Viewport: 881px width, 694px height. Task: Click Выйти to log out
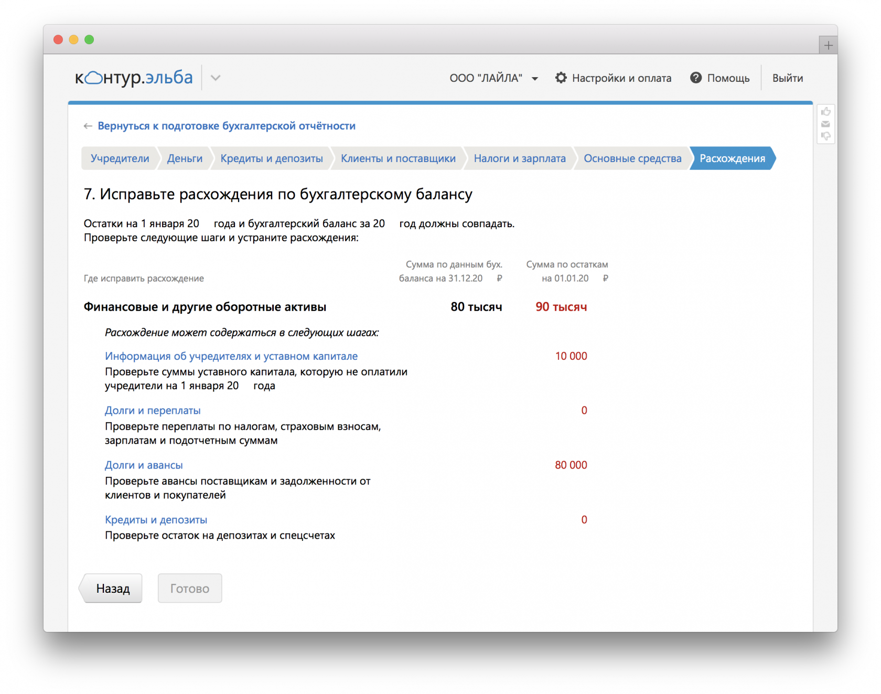tap(788, 78)
